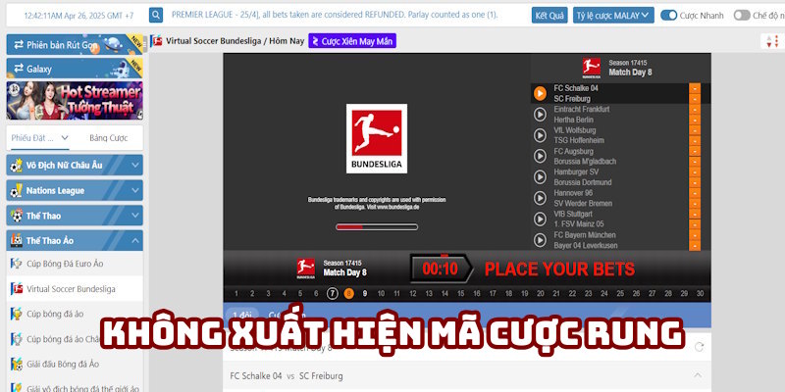This screenshot has width=785, height=392.
Task: Click the Vô Địch Nữ Châu Âu icon
Action: pos(17,165)
